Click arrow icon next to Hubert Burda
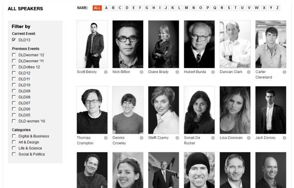The height and width of the screenshot is (188, 294). point(213,72)
